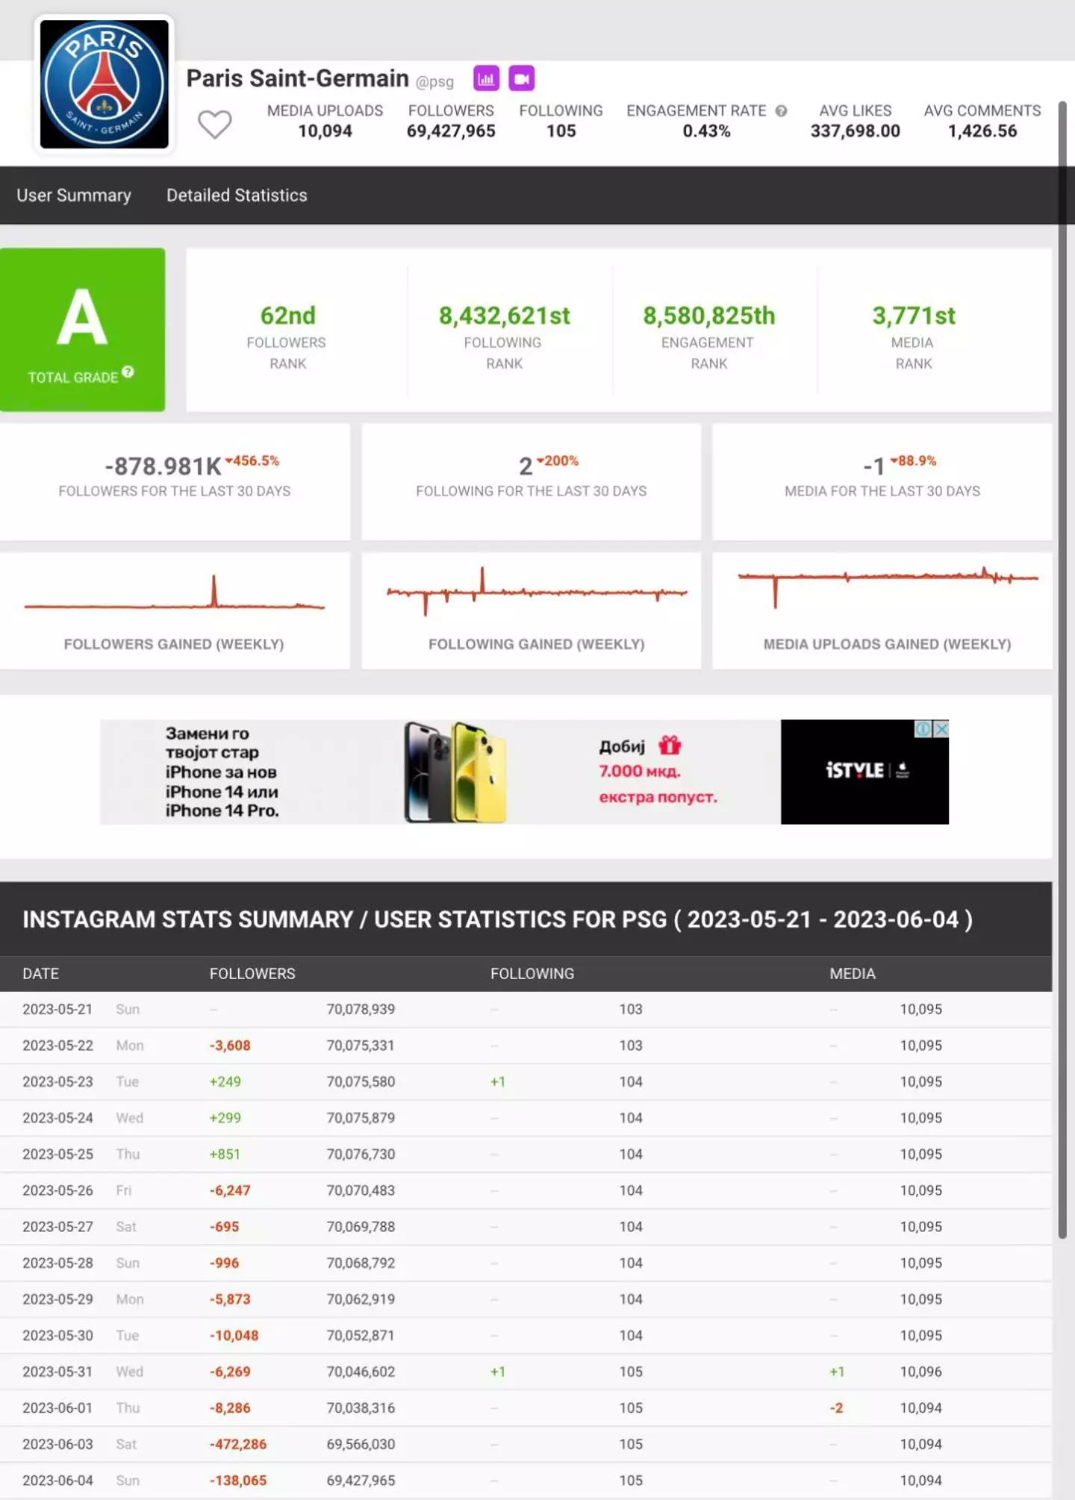Click the Paris Saint-Germain profile name
The width and height of the screenshot is (1075, 1500).
tap(297, 78)
